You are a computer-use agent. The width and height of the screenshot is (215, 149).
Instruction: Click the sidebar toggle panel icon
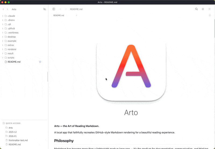54,9
